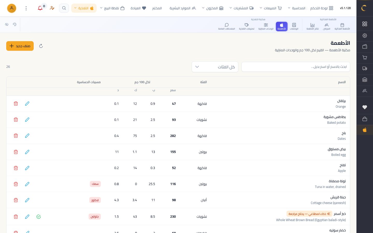Image resolution: width=373 pixels, height=233 pixels.
Task: Click the refresh icon beside the new item button
Action: pos(41,46)
